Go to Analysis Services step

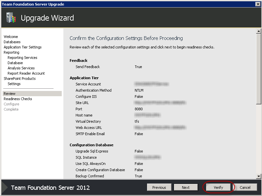(21, 68)
